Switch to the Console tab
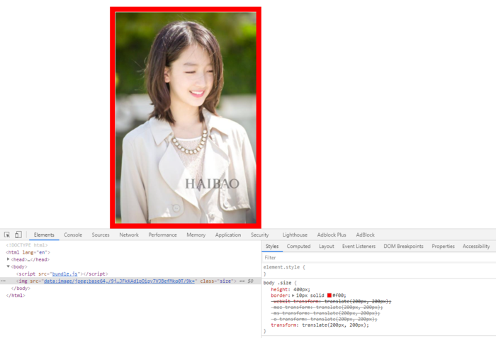This screenshot has height=338, width=496. coord(73,235)
